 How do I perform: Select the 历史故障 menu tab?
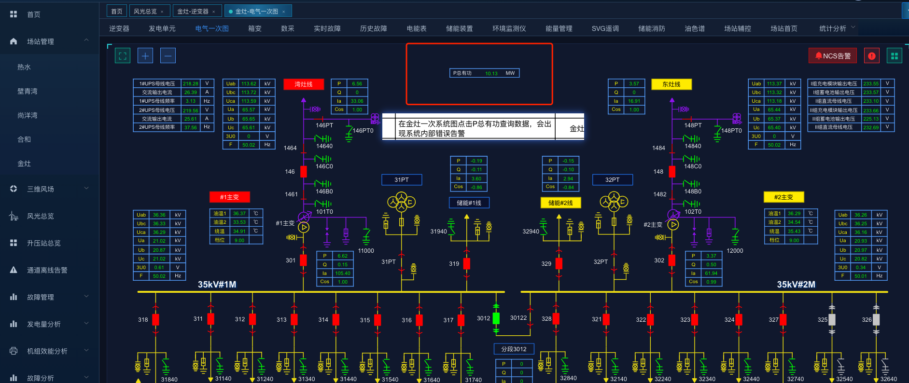(373, 28)
